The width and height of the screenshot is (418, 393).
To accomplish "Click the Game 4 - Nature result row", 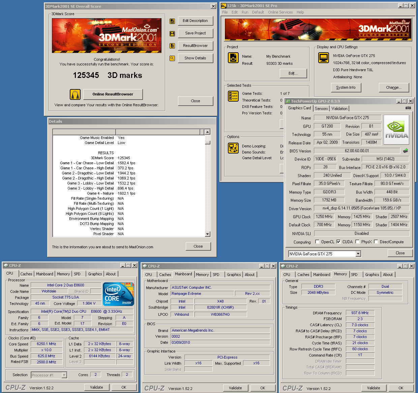I will 129,193.
